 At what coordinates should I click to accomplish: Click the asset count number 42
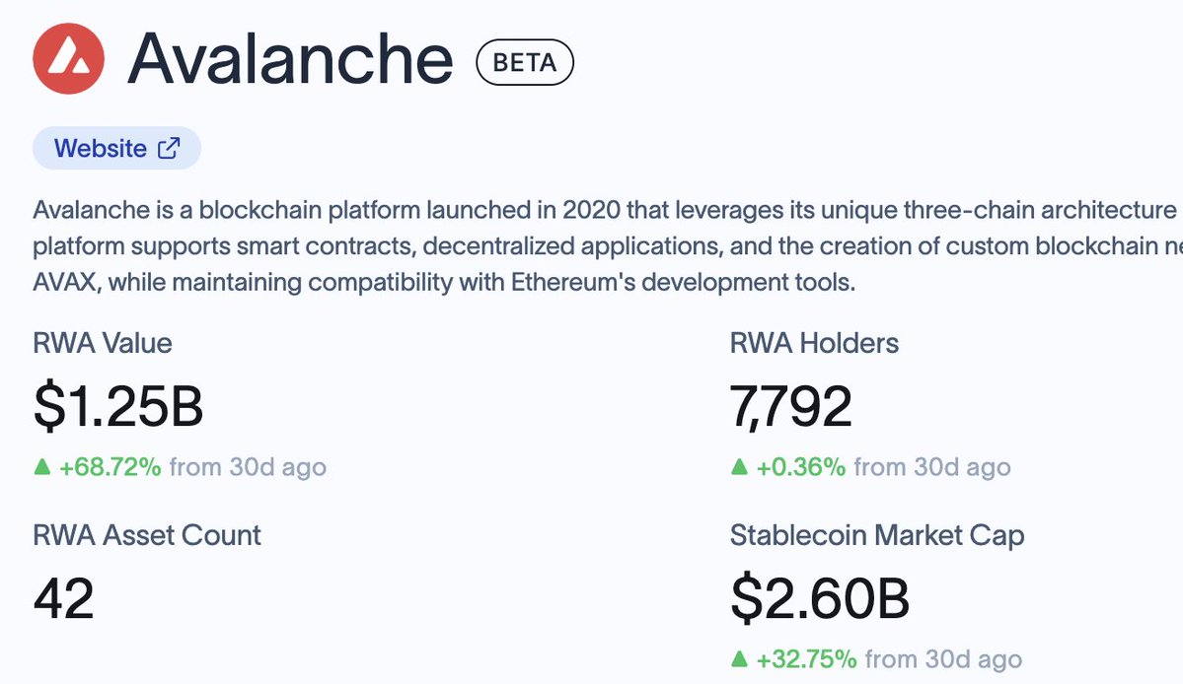tap(64, 598)
